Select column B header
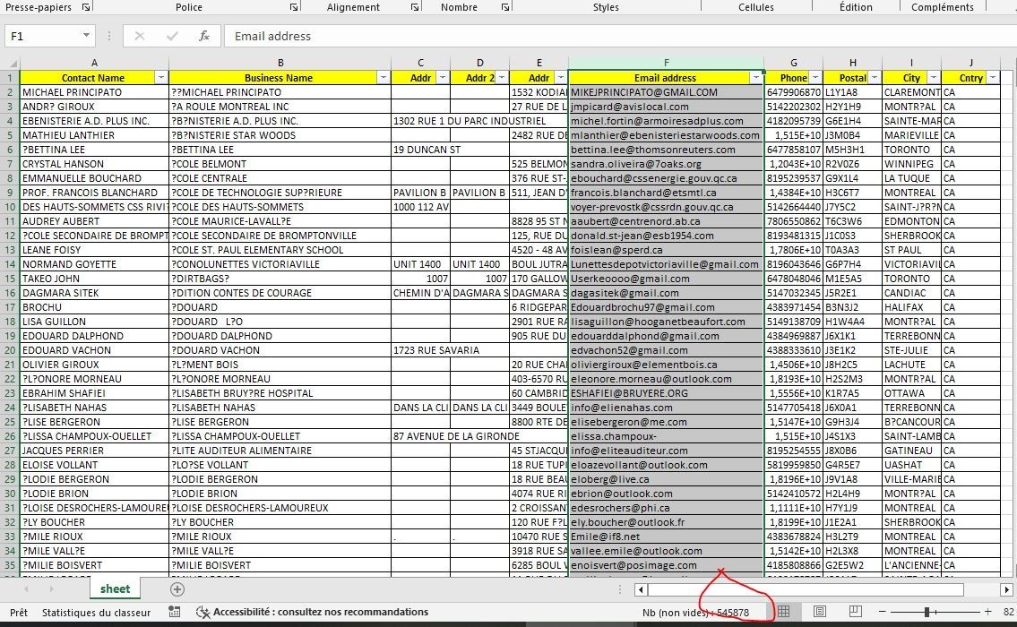1017x627 pixels. 280,63
